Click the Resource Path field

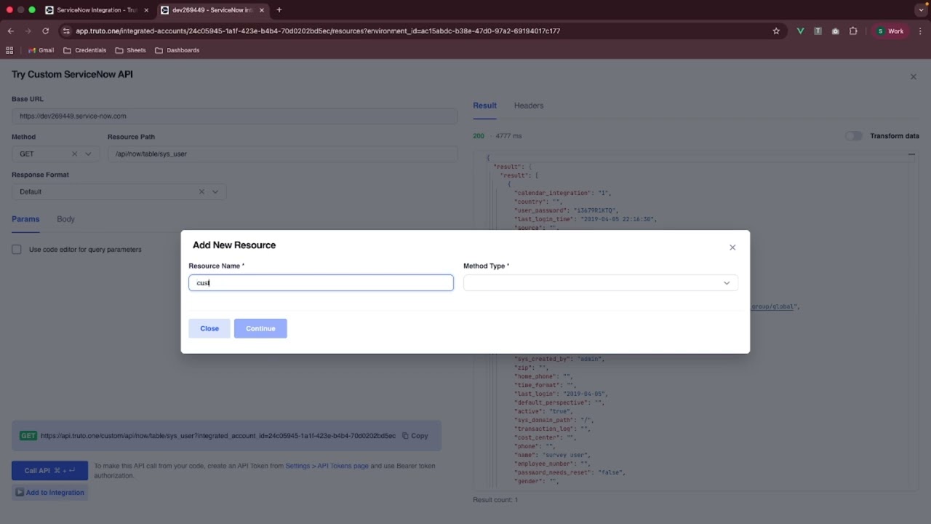pyautogui.click(x=282, y=154)
